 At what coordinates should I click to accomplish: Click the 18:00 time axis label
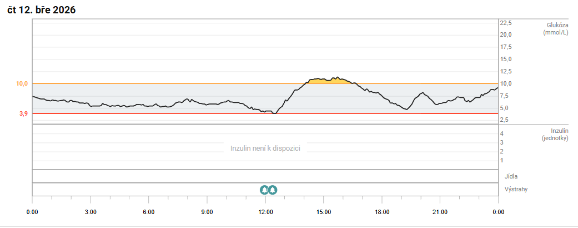pyautogui.click(x=382, y=212)
